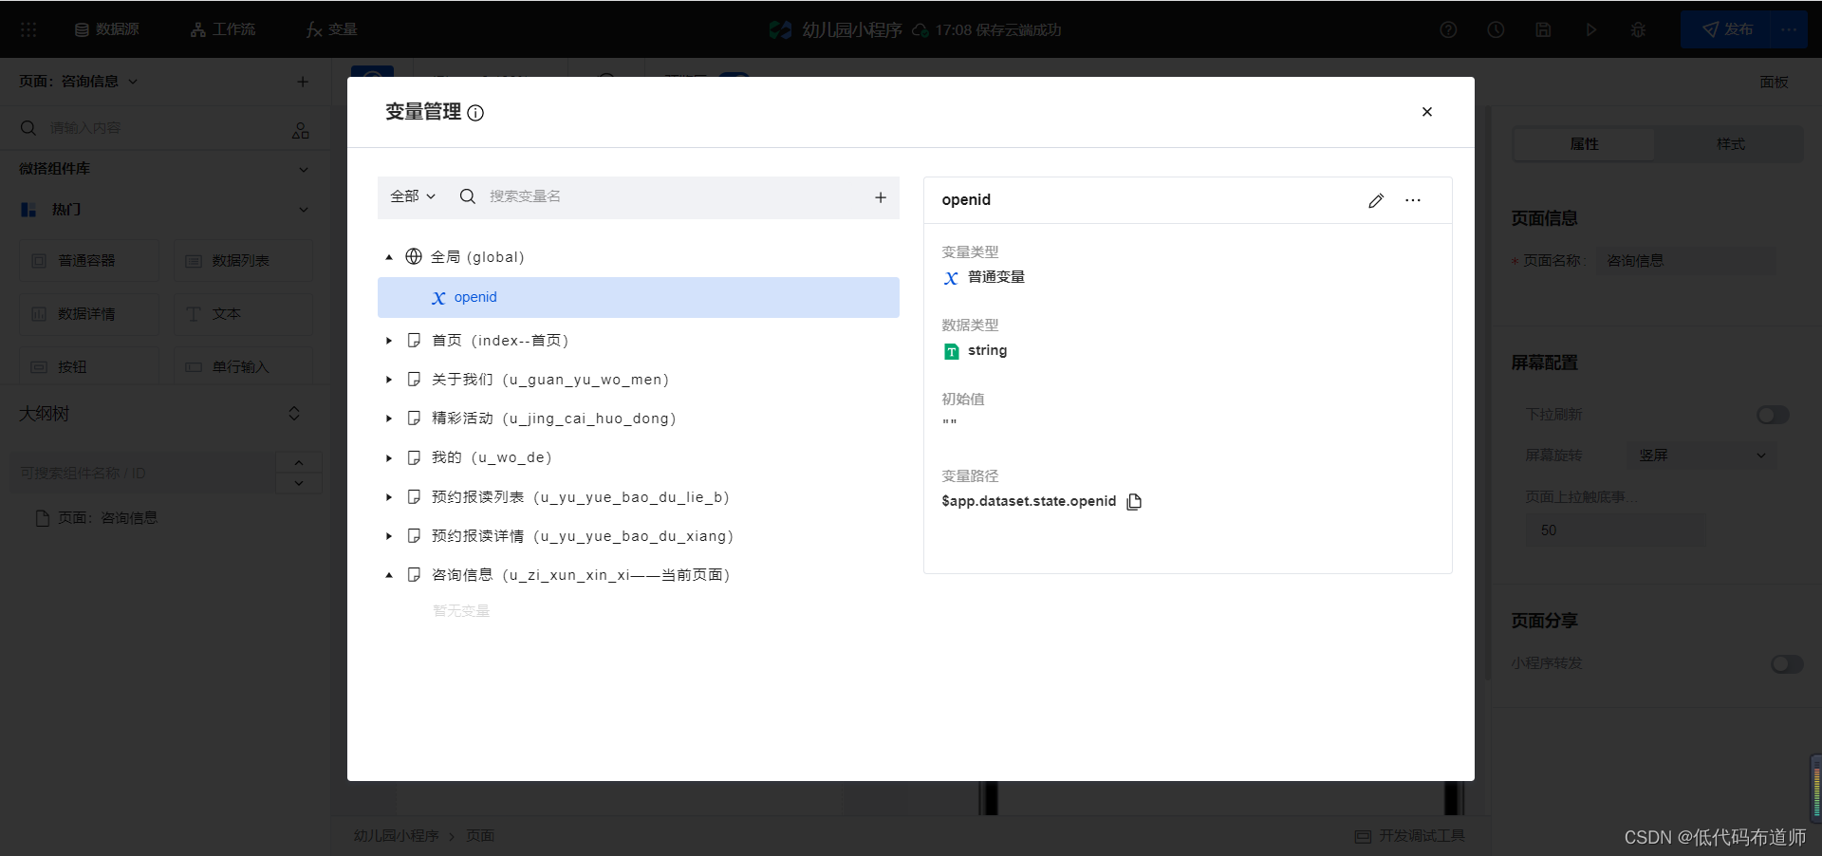This screenshot has height=856, width=1822.
Task: Open the app grid menu icon
Action: [28, 29]
